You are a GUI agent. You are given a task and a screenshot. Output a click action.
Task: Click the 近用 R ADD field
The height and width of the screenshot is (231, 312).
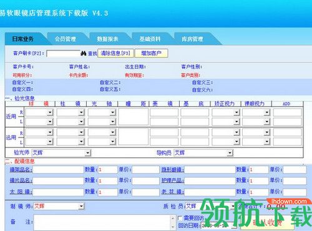tap(288, 113)
